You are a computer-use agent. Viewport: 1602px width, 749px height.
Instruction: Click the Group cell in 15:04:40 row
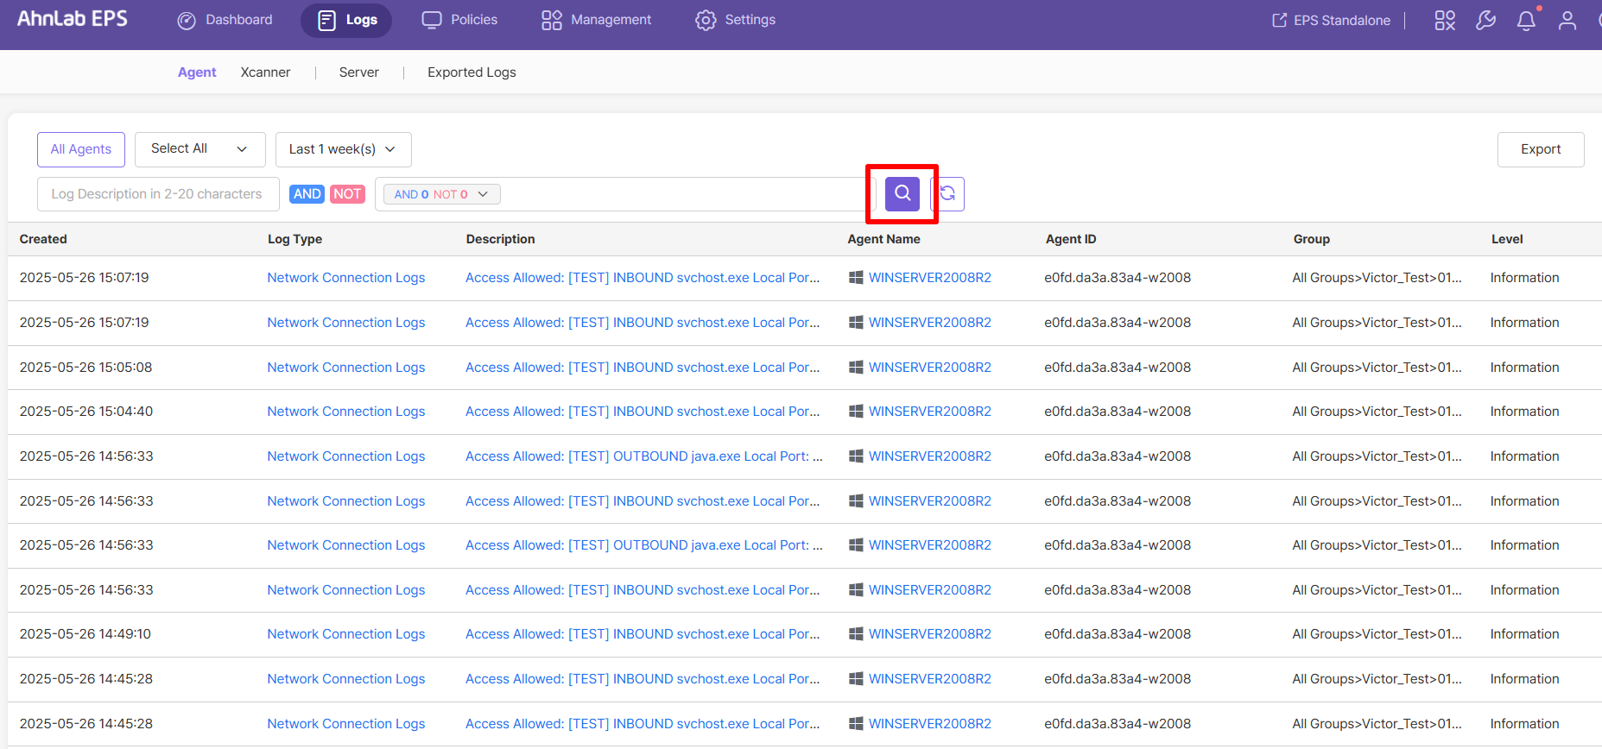point(1377,412)
